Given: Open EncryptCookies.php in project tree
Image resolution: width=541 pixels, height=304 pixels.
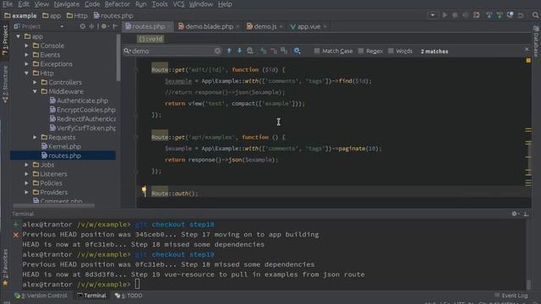Looking at the screenshot, I should (83, 110).
